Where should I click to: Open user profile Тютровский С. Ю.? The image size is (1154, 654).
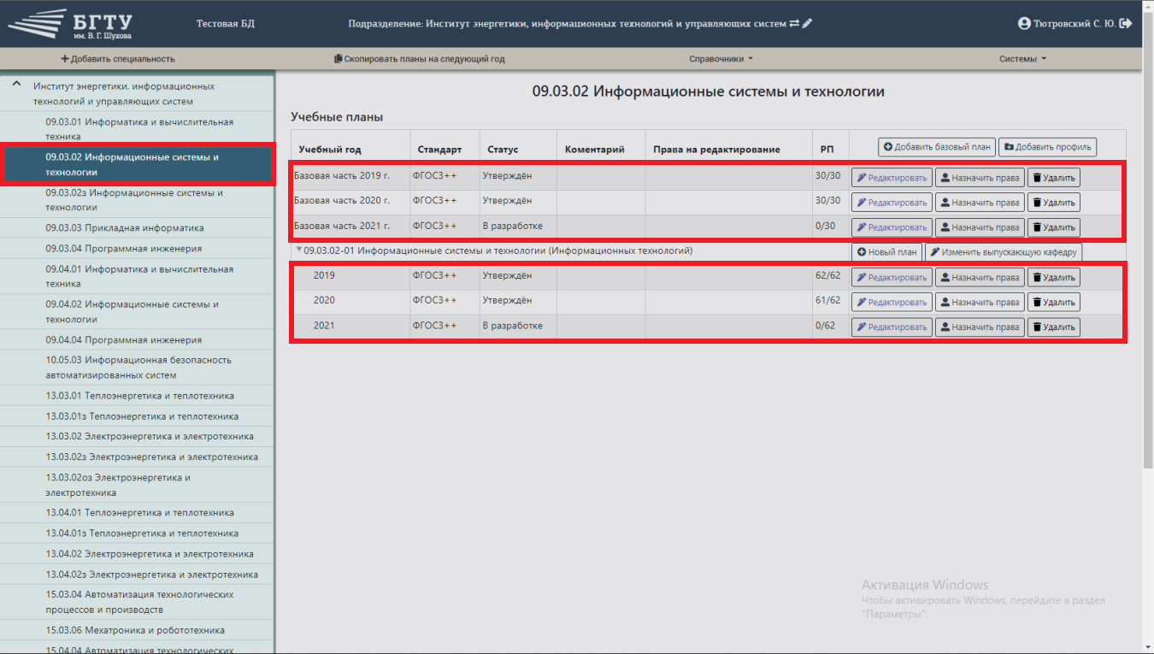click(1067, 24)
